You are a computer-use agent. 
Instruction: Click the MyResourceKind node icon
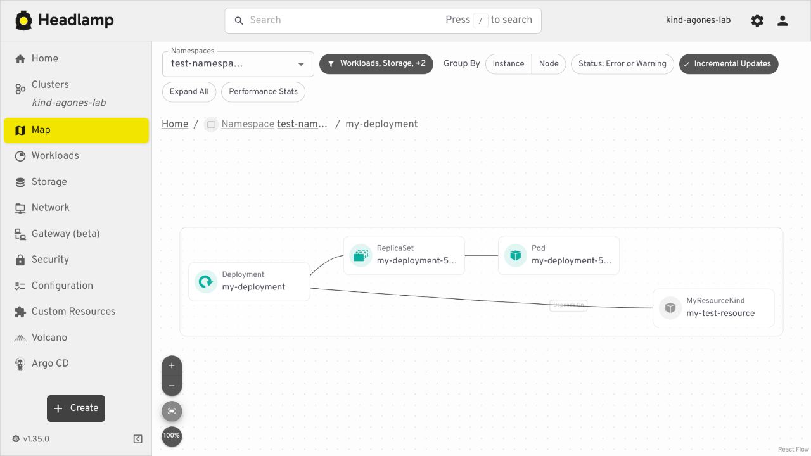[x=670, y=308]
